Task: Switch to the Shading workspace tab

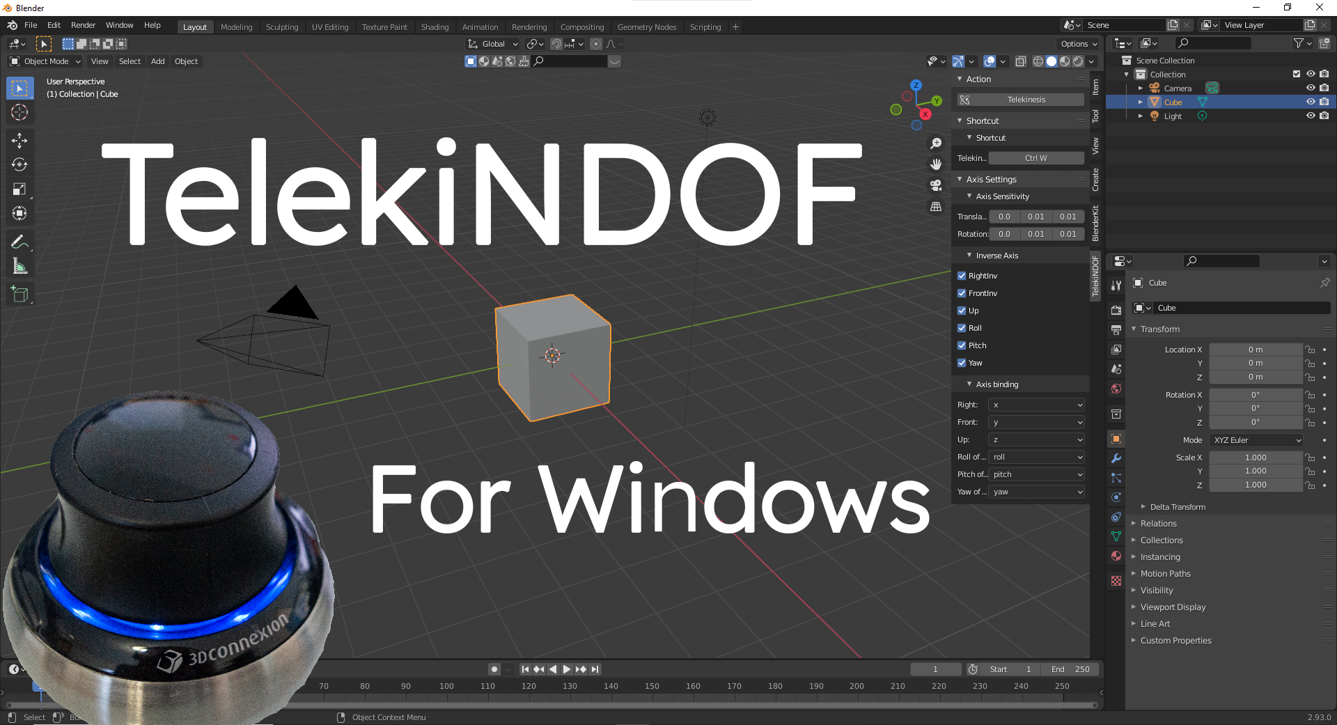Action: tap(435, 26)
